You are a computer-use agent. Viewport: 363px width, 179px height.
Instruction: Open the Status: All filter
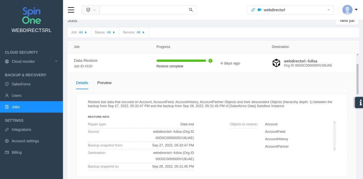105,32
